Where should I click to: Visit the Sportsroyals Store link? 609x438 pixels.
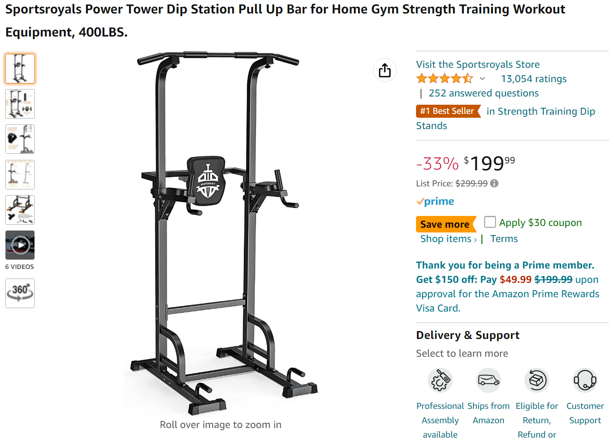point(478,64)
